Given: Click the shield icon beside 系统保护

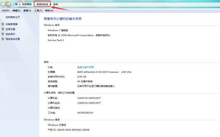Looking at the screenshot, I should click(x=3, y=34).
